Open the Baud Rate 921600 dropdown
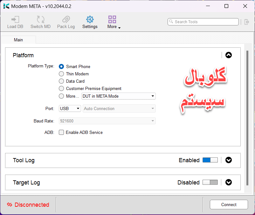Viewport: 255px width, 215px height. tap(107, 121)
